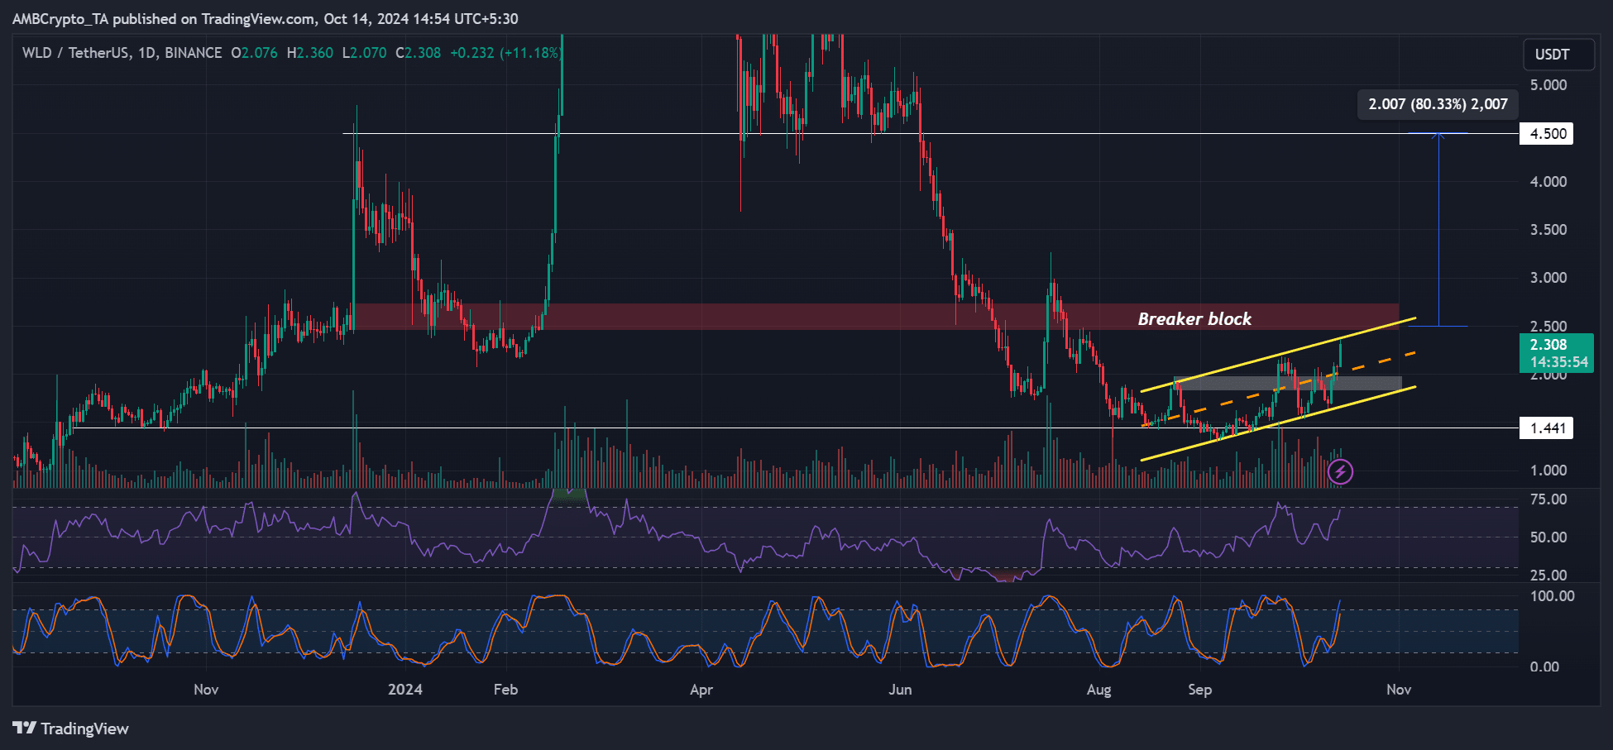Click the Apr label on time axis
Viewport: 1613px width, 750px height.
point(701,690)
